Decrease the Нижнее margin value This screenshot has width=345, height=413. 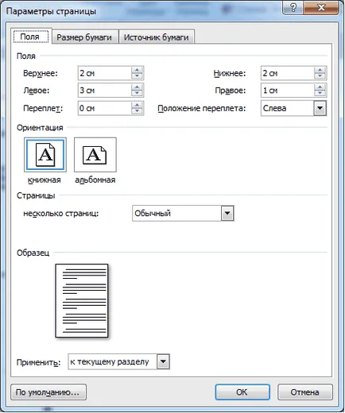(x=320, y=76)
